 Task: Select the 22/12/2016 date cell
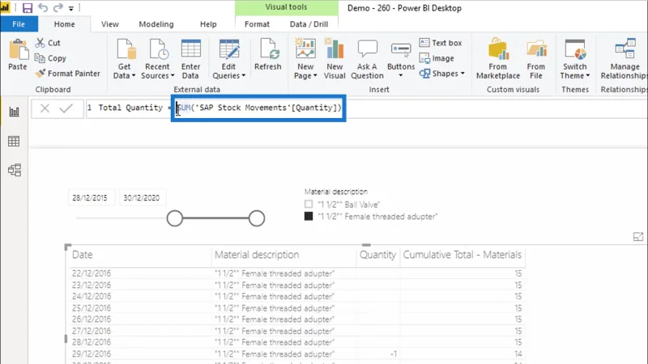(x=92, y=273)
